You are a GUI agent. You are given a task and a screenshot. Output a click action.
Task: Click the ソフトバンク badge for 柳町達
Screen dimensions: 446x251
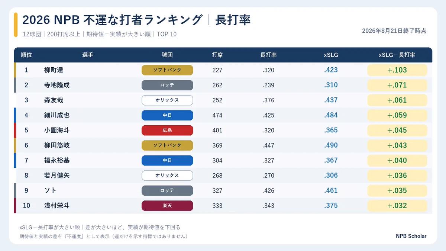167,70
